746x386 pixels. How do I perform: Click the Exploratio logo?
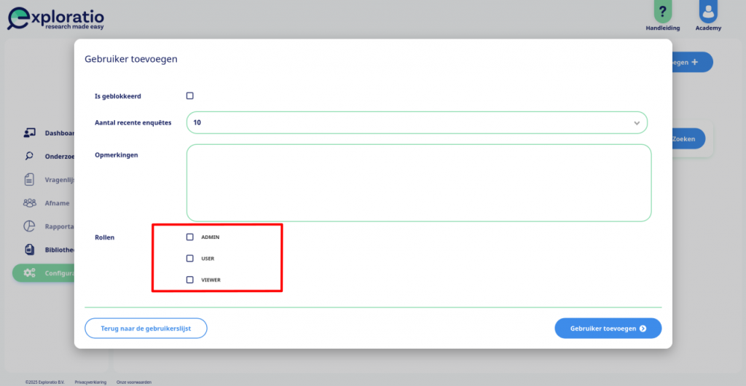55,19
